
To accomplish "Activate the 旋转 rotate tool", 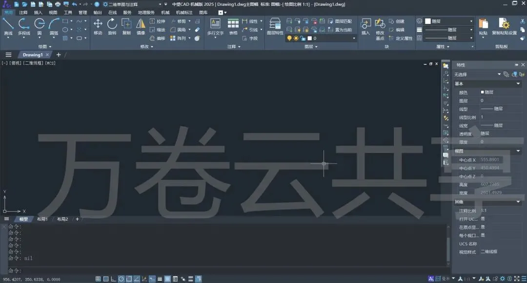I will [x=112, y=27].
